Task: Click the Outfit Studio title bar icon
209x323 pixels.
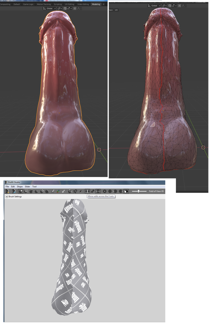Action: [6, 182]
